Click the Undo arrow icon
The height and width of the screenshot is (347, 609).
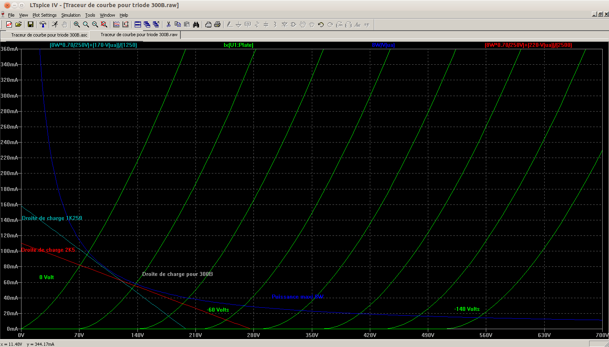point(321,25)
